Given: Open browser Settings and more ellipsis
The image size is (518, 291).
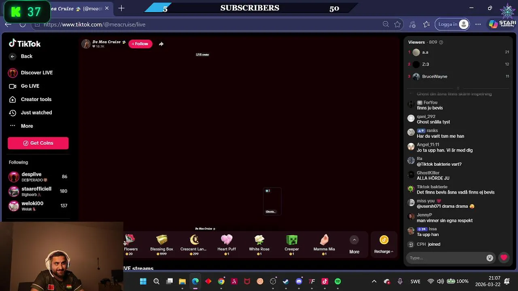Looking at the screenshot, I should [478, 24].
